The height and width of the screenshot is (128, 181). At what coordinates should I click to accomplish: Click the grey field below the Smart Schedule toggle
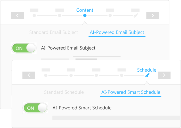point(116,118)
